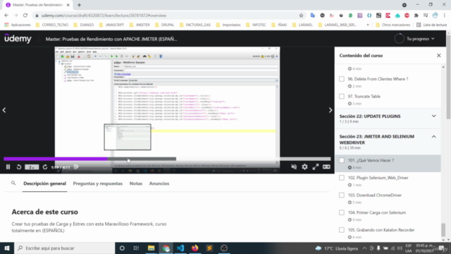Open JAVASCRIPT bookmarks folder

tap(111, 25)
